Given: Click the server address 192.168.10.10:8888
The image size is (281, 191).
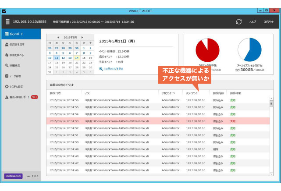Looking at the screenshot, I should pyautogui.click(x=29, y=21).
